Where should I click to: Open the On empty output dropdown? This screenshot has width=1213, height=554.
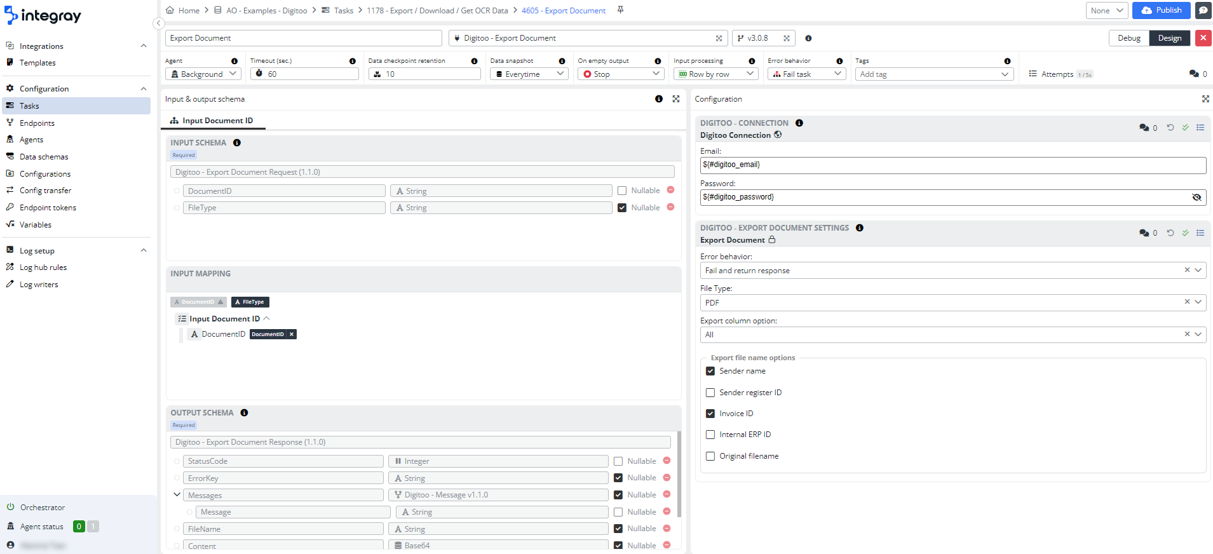coord(620,74)
